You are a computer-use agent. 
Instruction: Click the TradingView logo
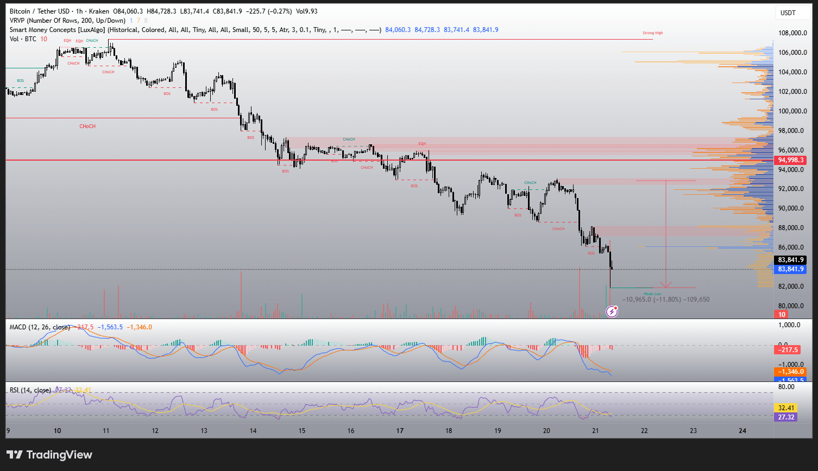(49, 455)
